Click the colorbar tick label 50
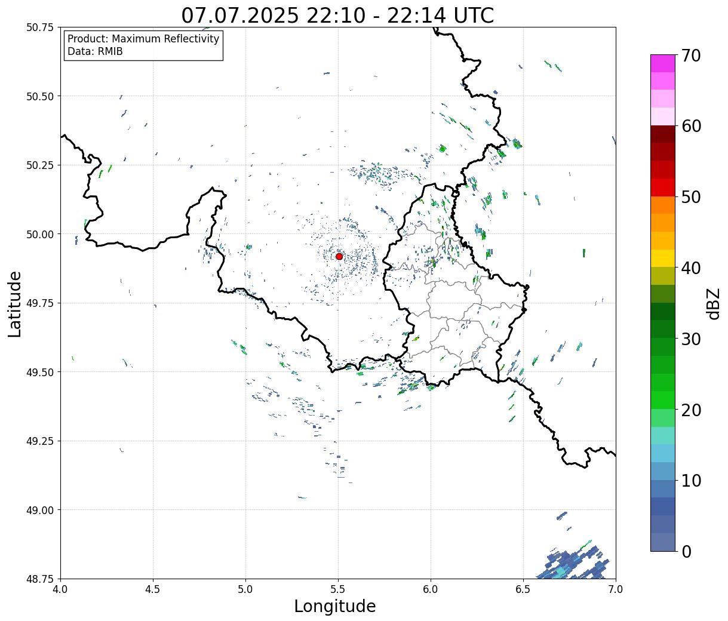Screen dimensions: 728x621 coord(691,197)
